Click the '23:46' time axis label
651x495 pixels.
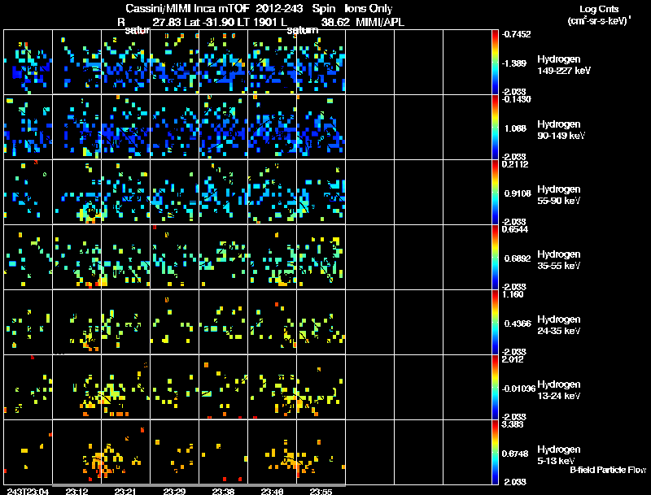(x=272, y=491)
